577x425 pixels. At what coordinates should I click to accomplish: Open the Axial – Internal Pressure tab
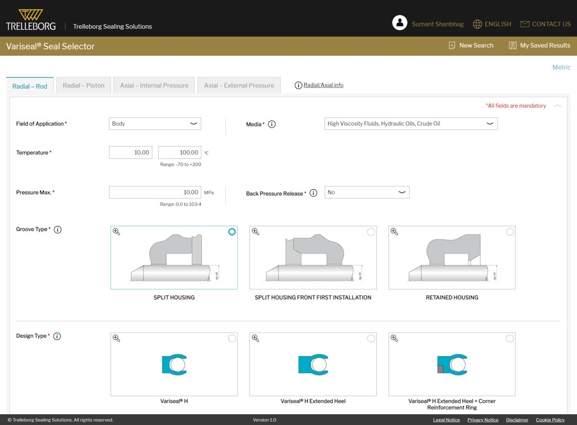(154, 86)
